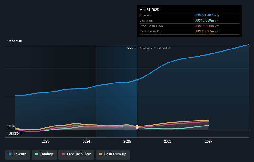Click the 2026 x-axis label

point(168,141)
